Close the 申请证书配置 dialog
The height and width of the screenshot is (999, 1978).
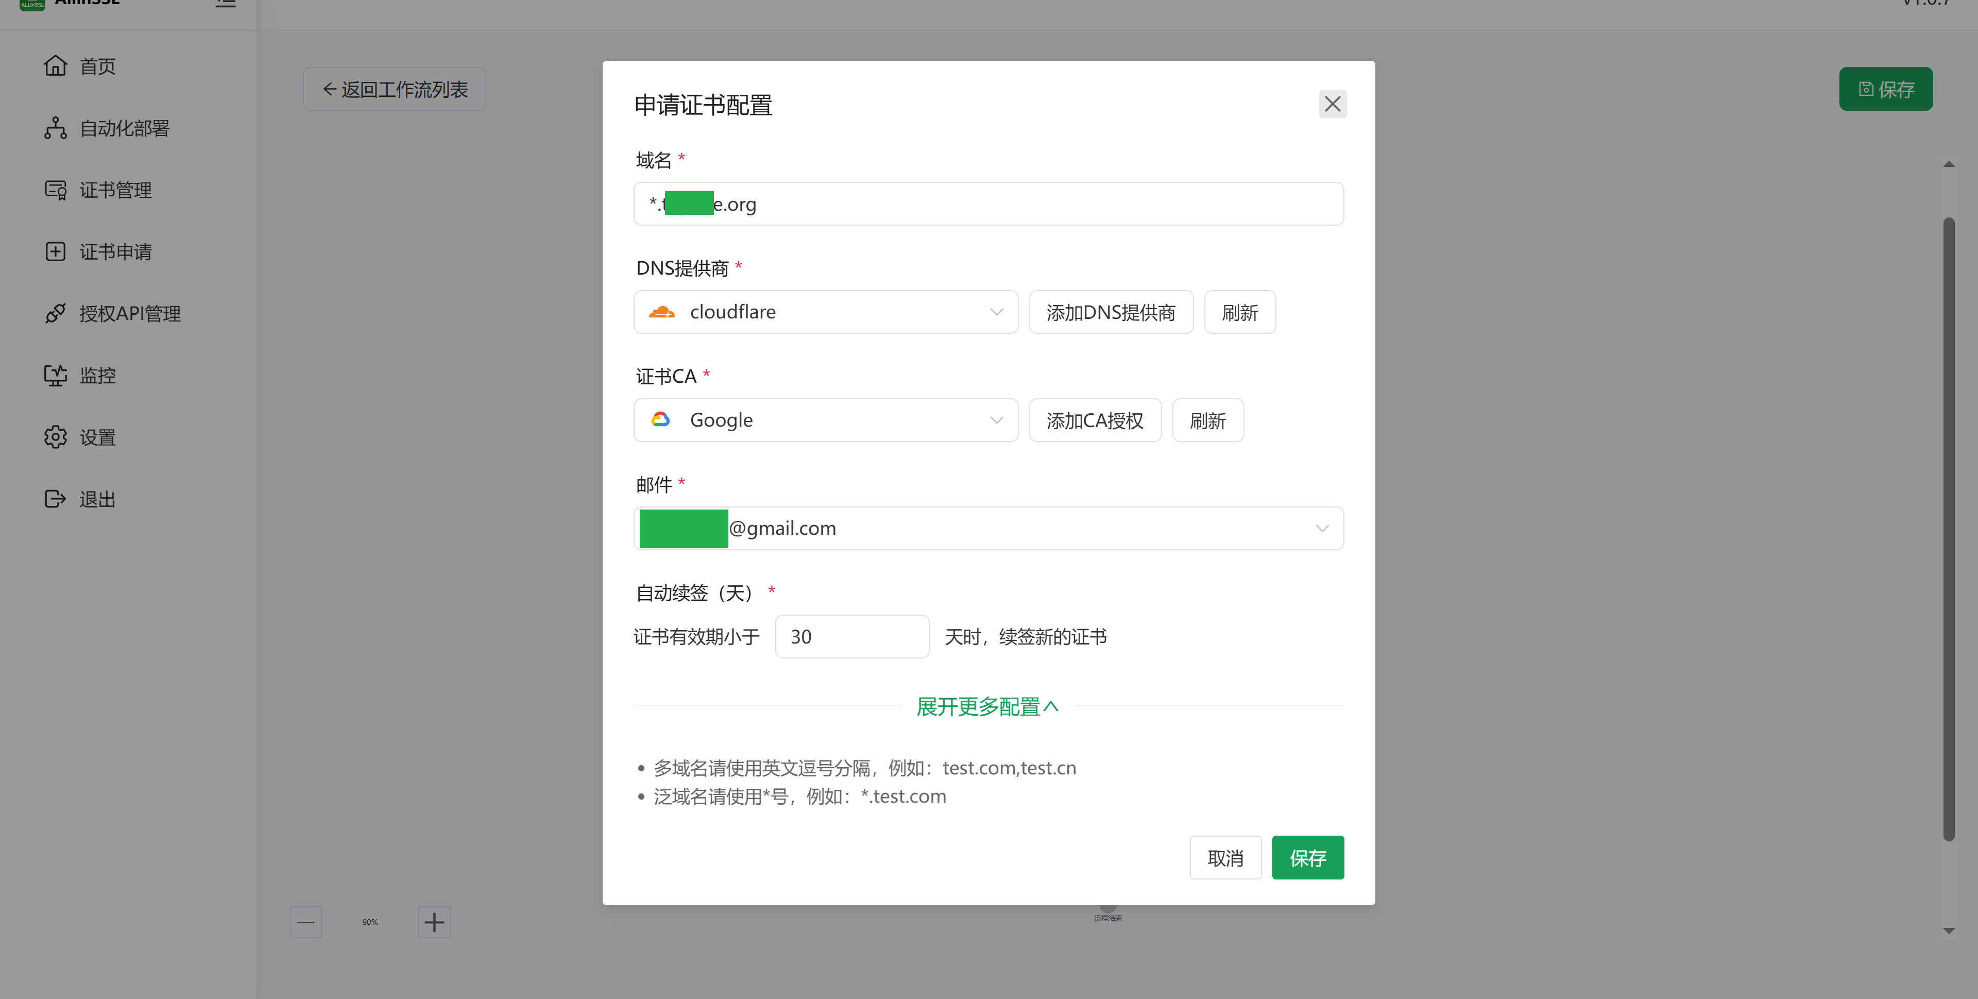click(x=1333, y=105)
